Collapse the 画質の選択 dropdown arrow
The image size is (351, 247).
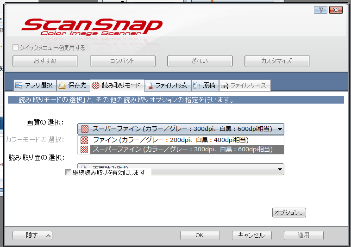(280, 129)
